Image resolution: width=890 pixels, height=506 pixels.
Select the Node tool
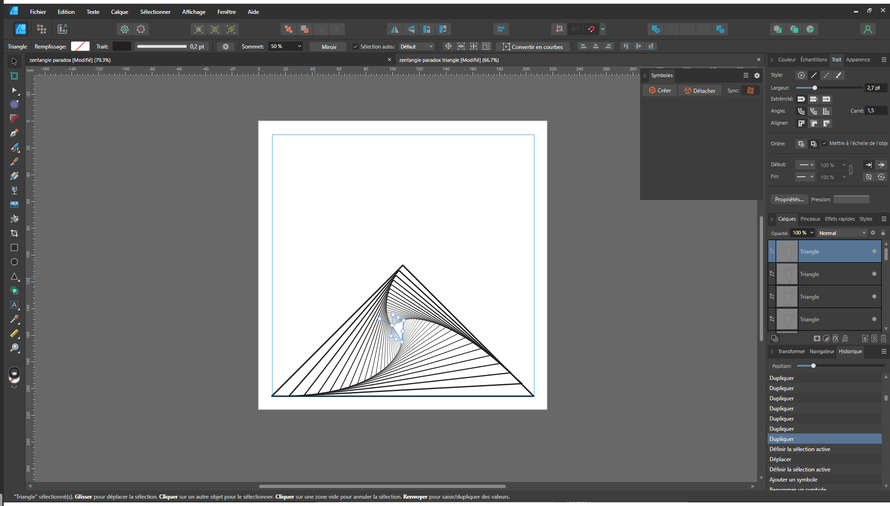coord(14,90)
